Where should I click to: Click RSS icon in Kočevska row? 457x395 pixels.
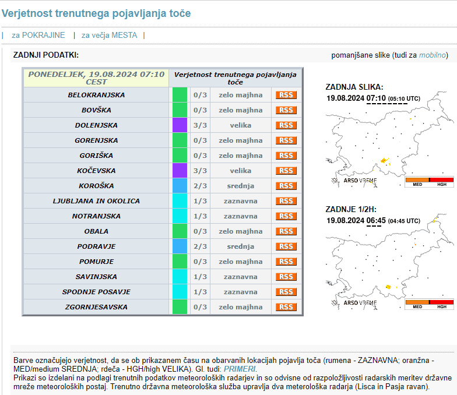[286, 171]
